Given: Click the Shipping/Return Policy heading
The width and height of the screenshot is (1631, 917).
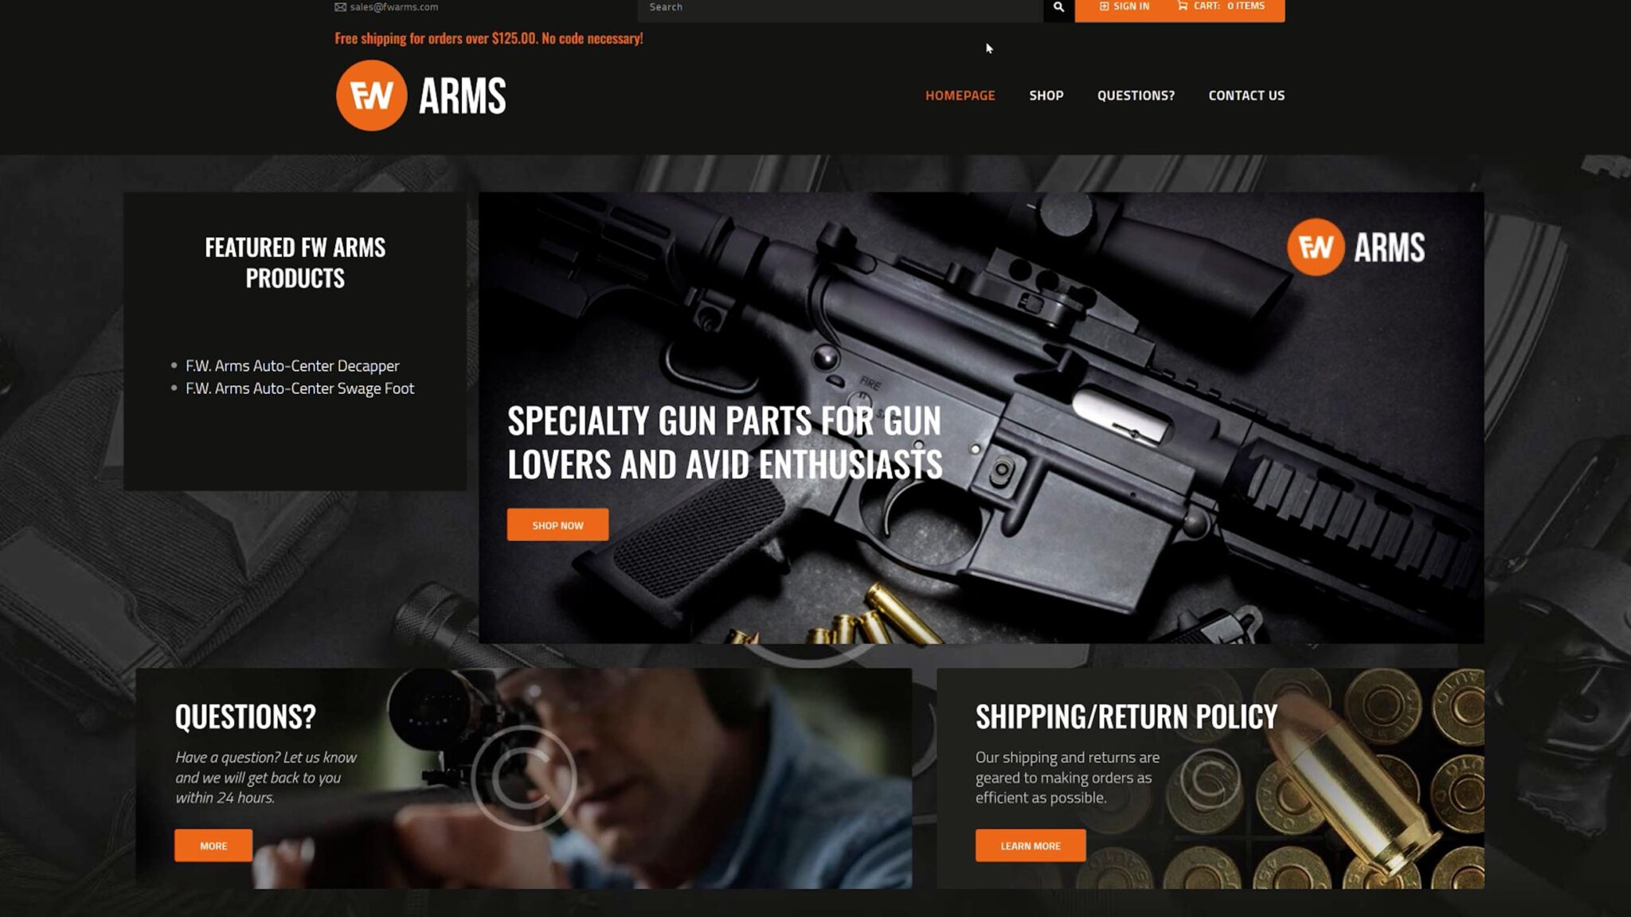Looking at the screenshot, I should pyautogui.click(x=1126, y=716).
